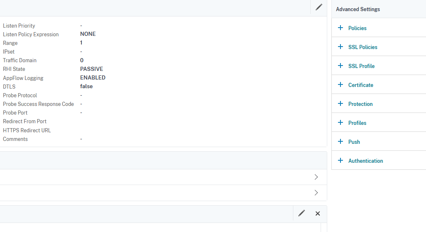The height and width of the screenshot is (232, 426).
Task: Click the plus icon next to SSL Profile
Action: (x=340, y=66)
